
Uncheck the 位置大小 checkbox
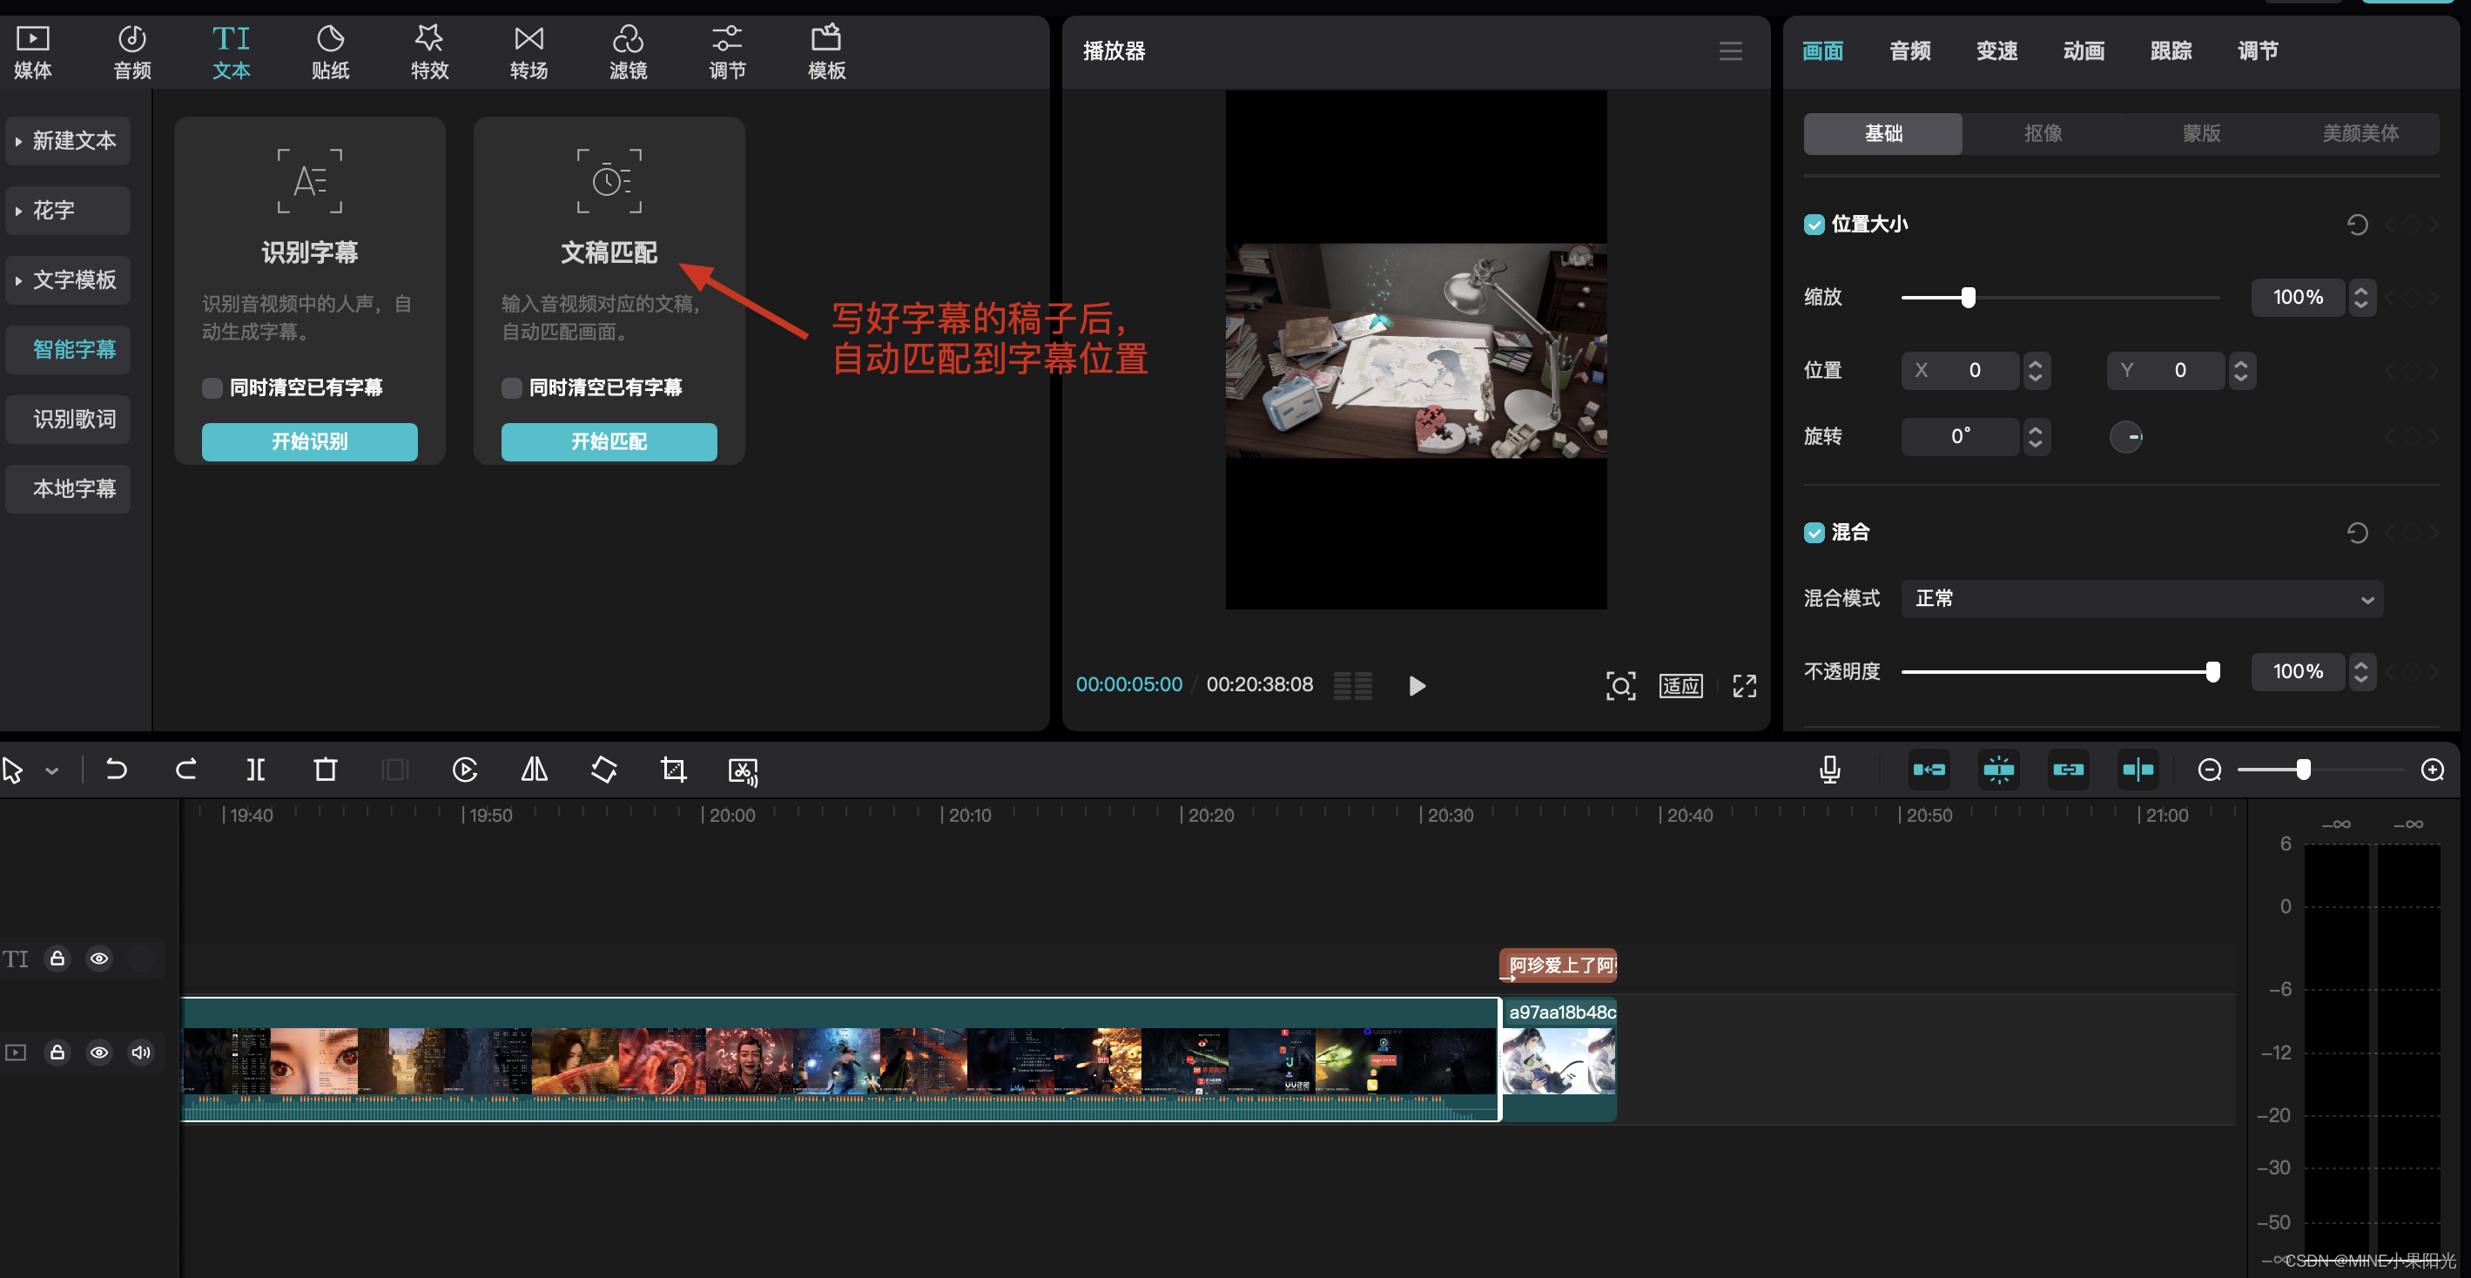coord(1814,225)
